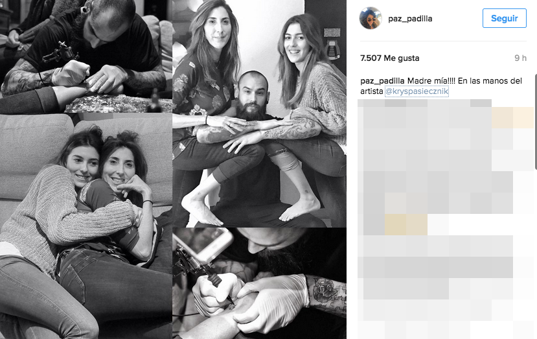This screenshot has height=339, width=537.
Task: Click the paz_padilla username in post header
Action: point(410,19)
